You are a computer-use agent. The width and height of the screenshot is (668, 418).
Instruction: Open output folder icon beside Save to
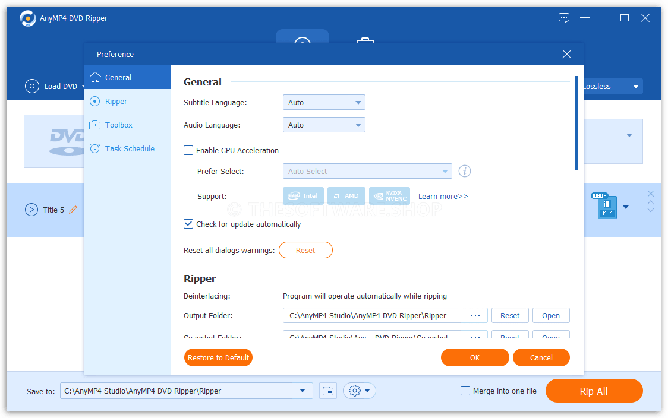pyautogui.click(x=328, y=391)
